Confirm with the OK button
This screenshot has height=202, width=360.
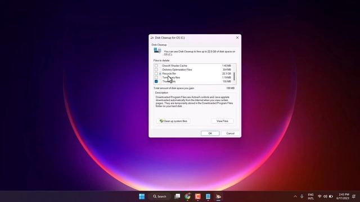click(x=210, y=134)
